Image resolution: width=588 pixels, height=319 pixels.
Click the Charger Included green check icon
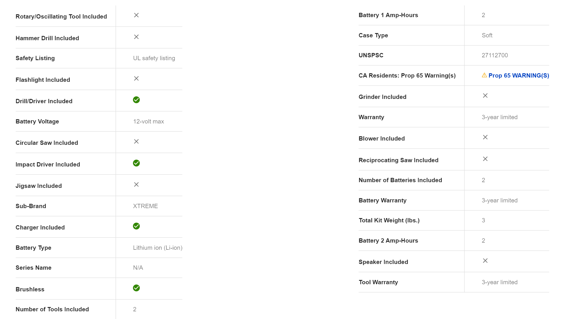coord(136,226)
